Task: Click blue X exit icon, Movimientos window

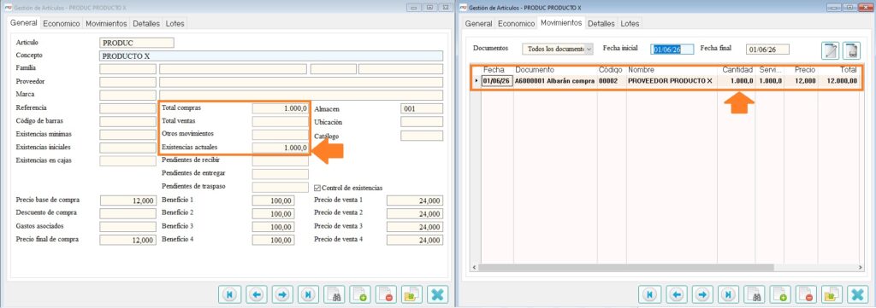Action: (x=857, y=294)
